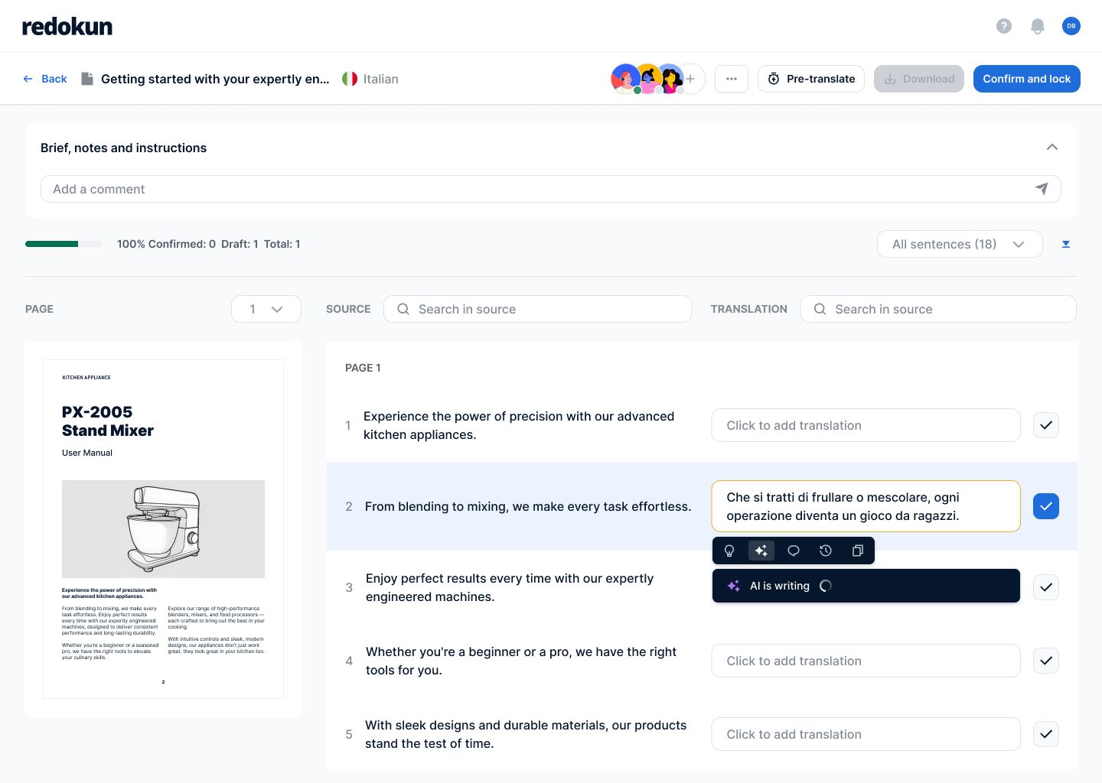The width and height of the screenshot is (1102, 783).
Task: Unconfirm the sentence 2 translation checkmark
Action: coord(1046,506)
